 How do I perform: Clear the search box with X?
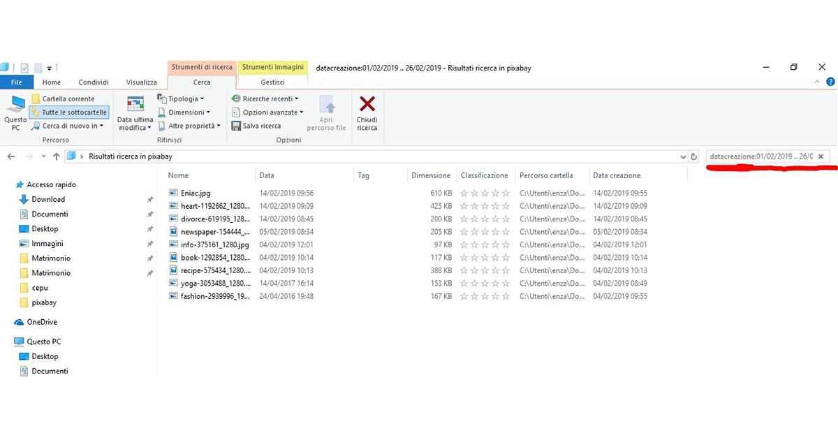click(821, 156)
